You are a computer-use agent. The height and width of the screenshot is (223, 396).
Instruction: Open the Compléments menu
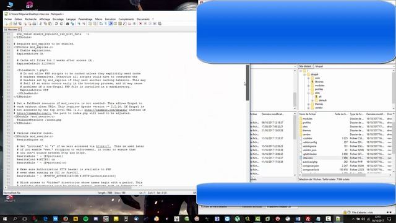(126, 19)
